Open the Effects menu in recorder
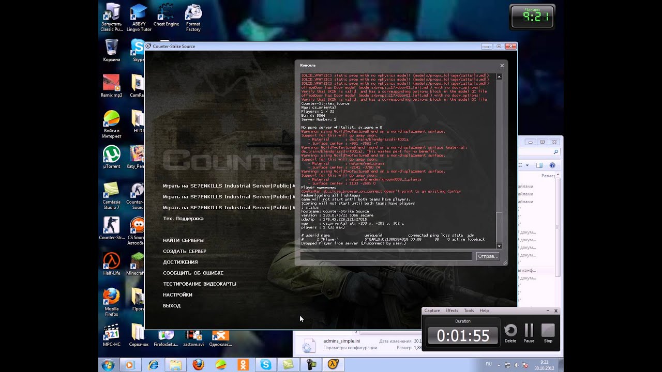Image resolution: width=662 pixels, height=372 pixels. (452, 311)
